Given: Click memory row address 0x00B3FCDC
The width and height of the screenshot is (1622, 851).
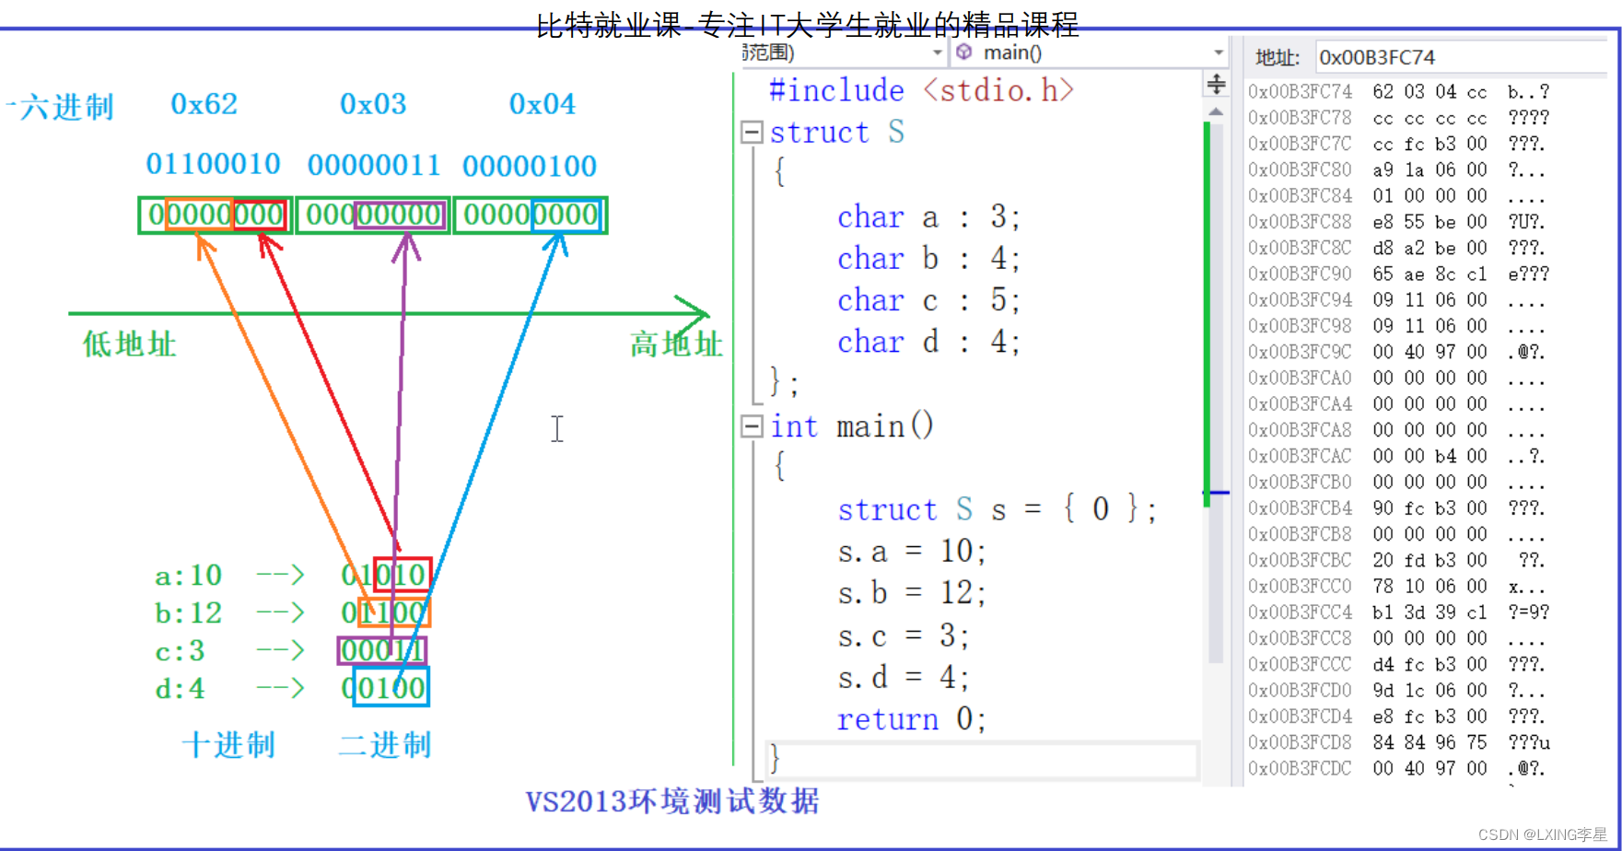Looking at the screenshot, I should 1300,768.
